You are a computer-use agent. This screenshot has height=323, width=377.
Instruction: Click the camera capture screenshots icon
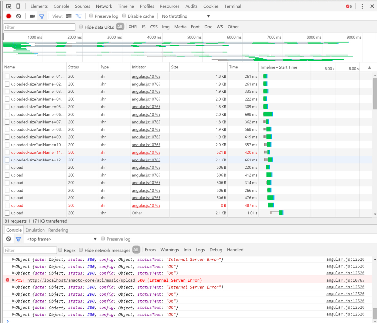pos(32,16)
